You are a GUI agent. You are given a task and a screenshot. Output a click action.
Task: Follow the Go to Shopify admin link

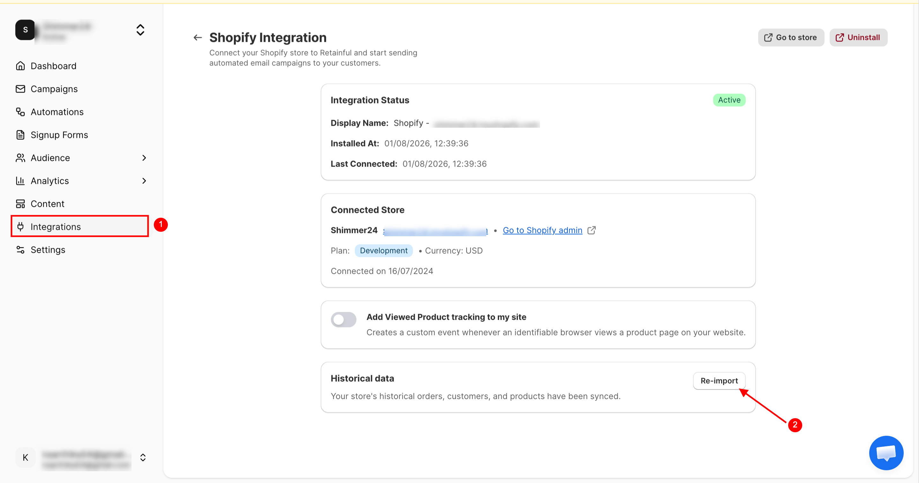pos(542,230)
